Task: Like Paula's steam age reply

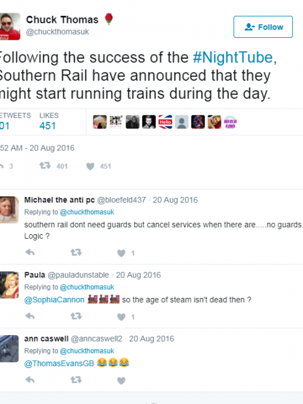Action: (x=121, y=317)
